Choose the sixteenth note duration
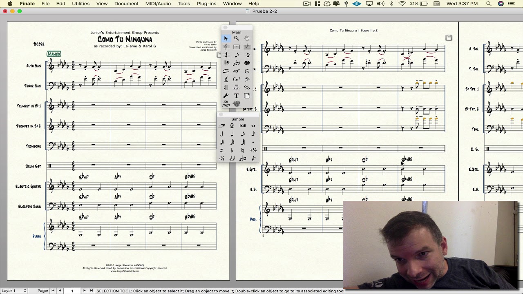Screen dimensions: 523x294 click(253, 134)
